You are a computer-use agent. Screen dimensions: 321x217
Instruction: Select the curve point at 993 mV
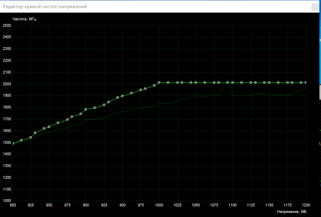[x=154, y=85]
